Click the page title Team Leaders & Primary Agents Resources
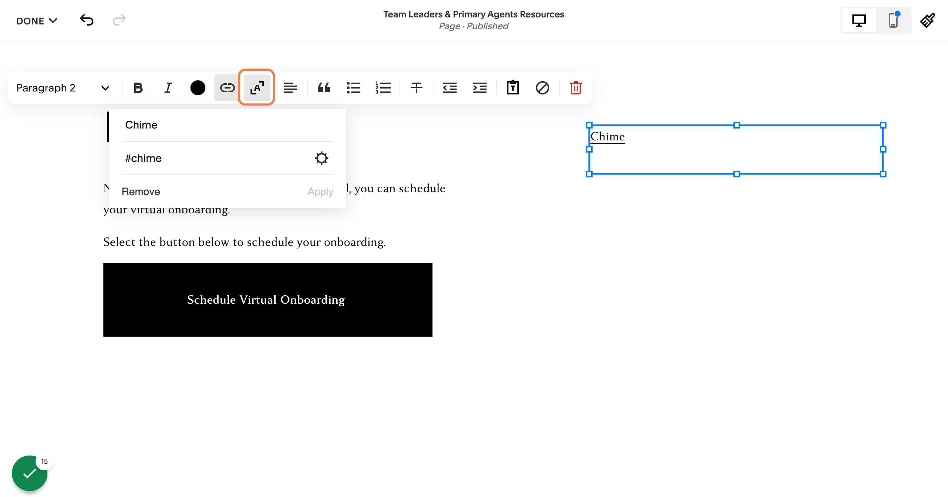 (474, 14)
